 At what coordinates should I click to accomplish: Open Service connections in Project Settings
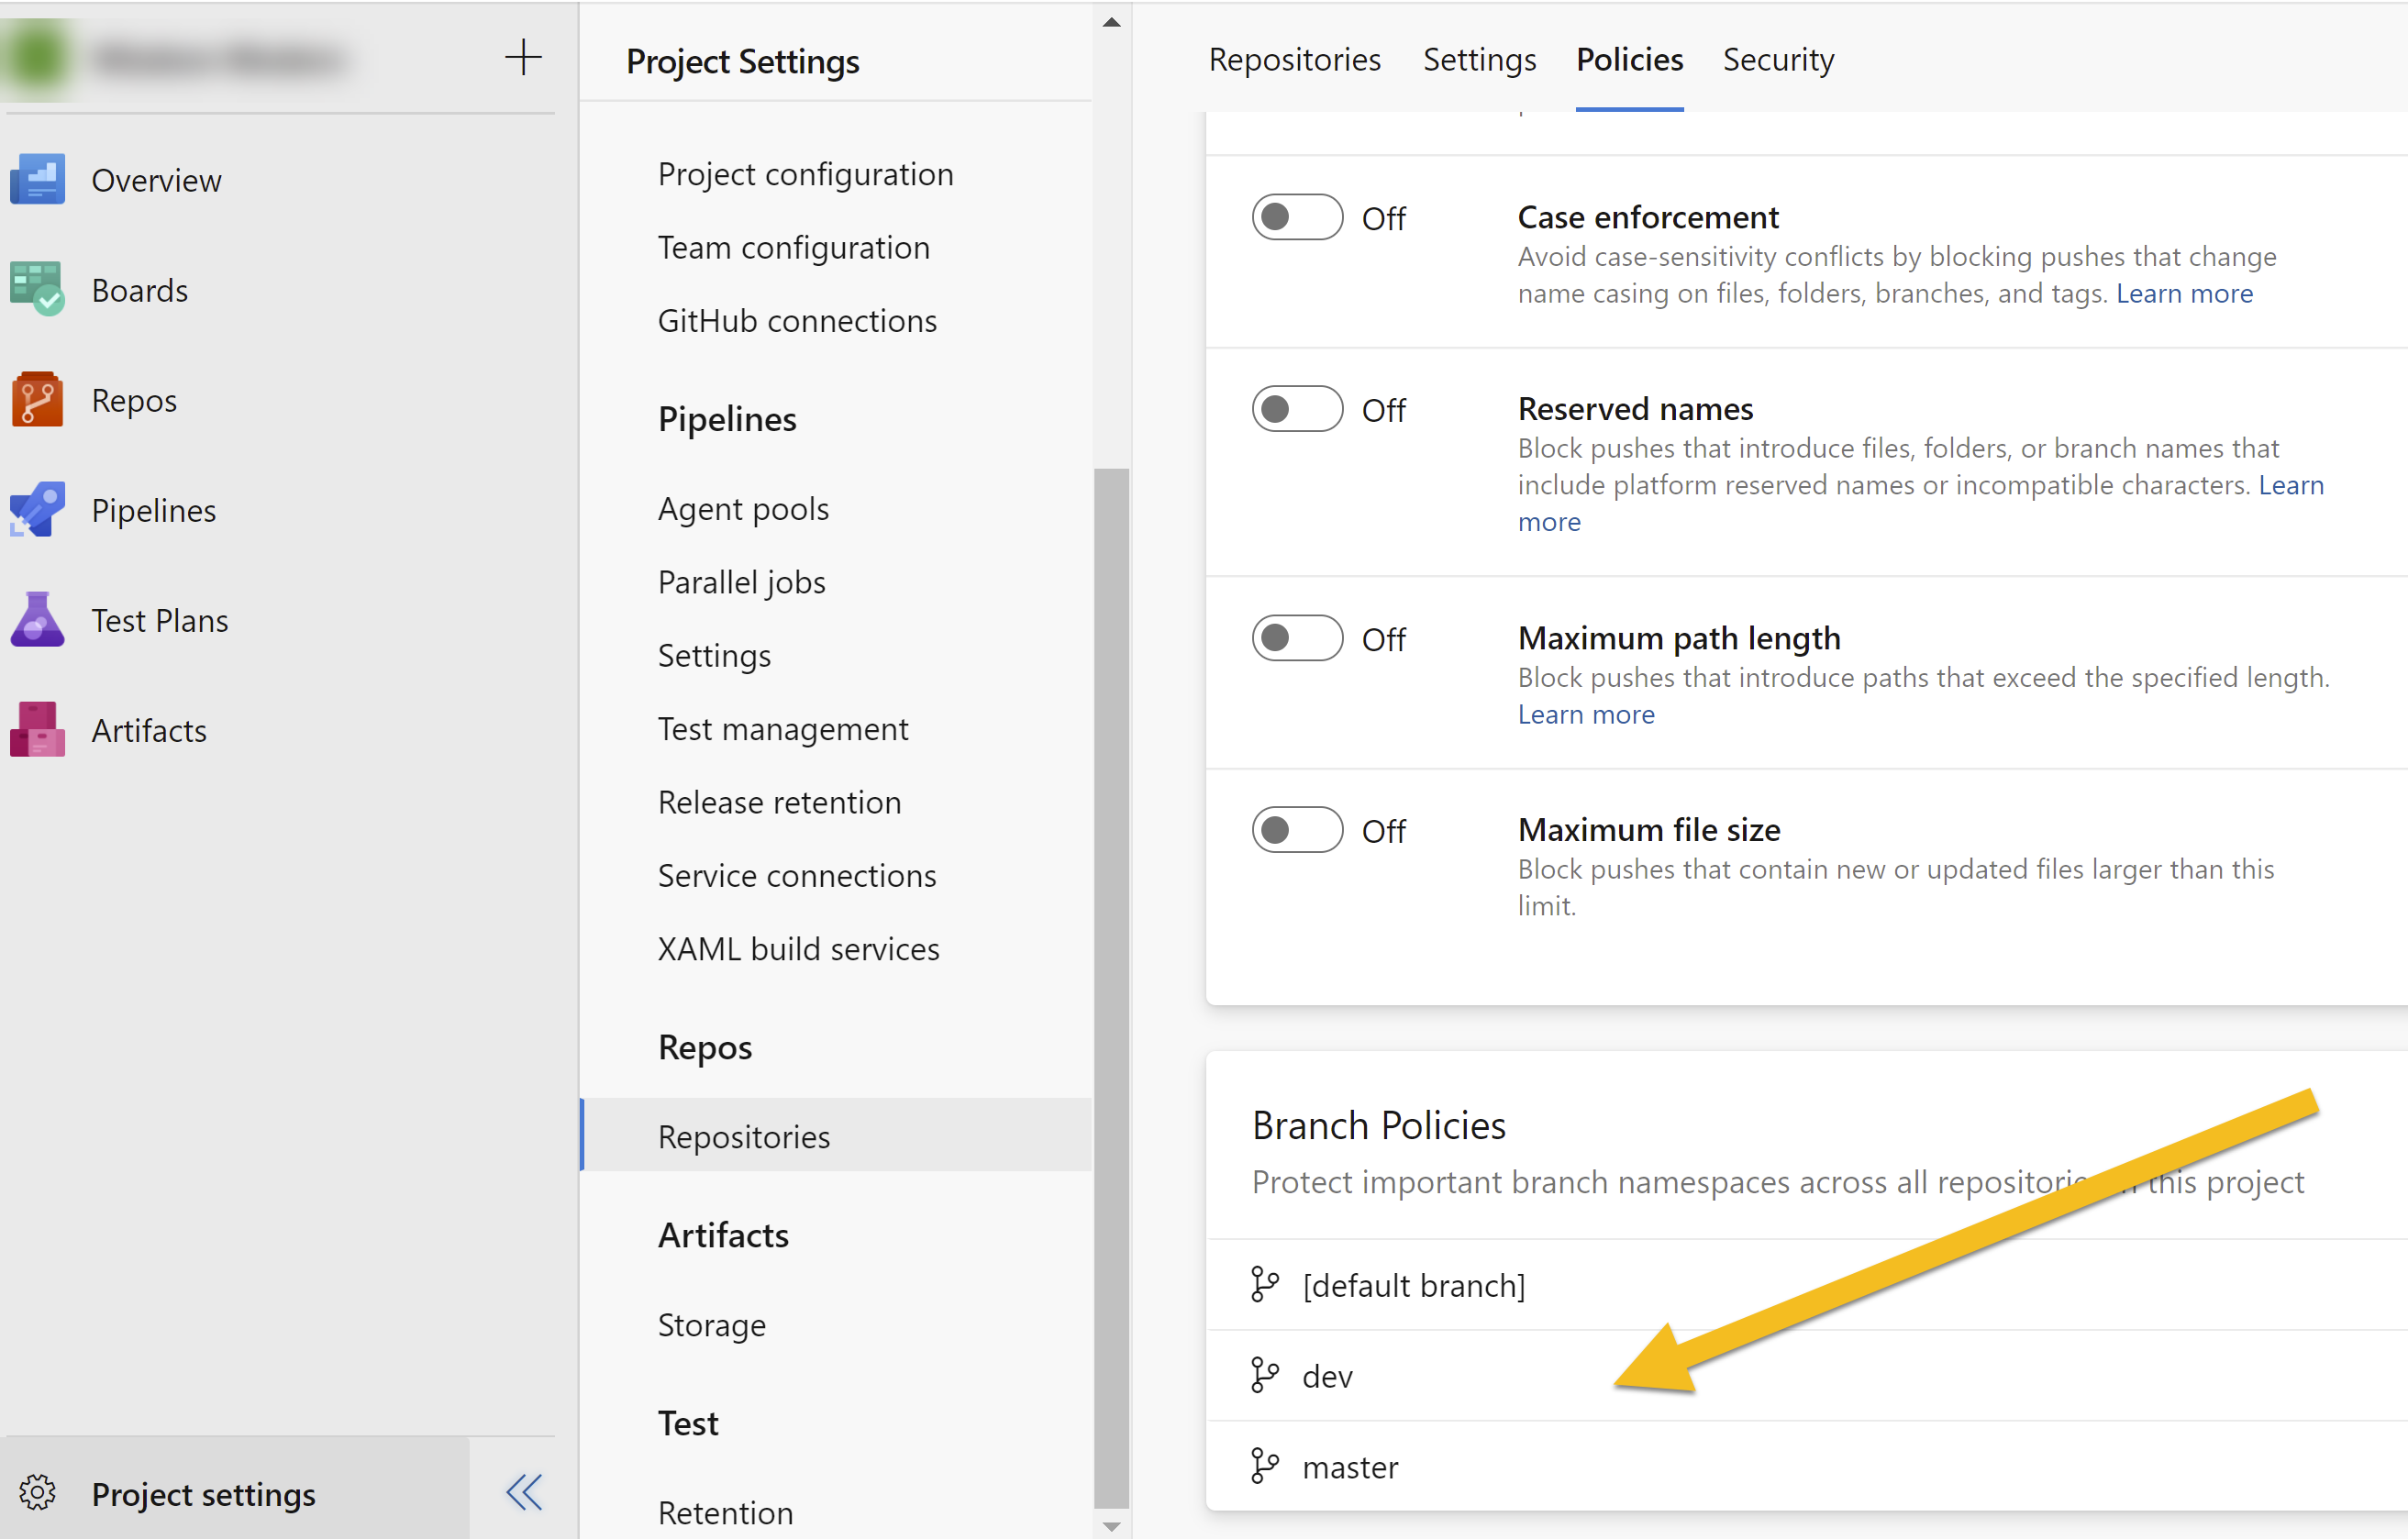pos(797,875)
